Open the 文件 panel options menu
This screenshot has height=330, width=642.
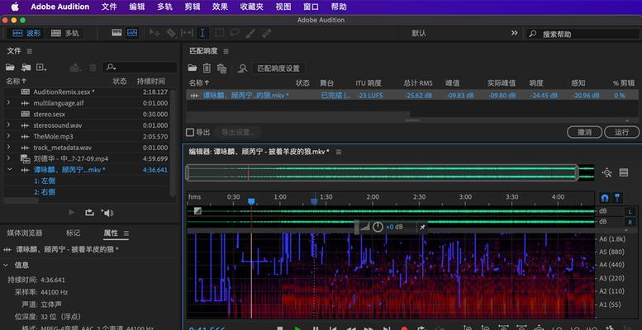coord(30,51)
